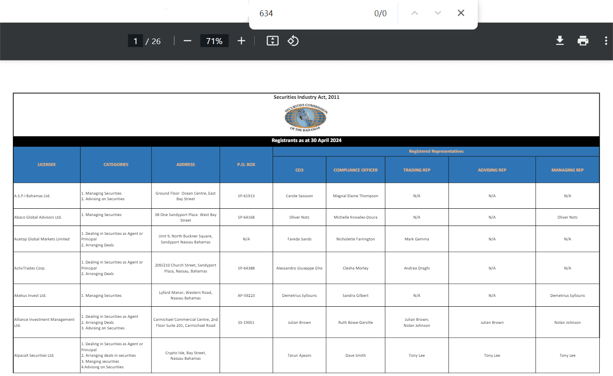Click compliance officer Sandra Gilbert
The width and height of the screenshot is (613, 376).
[356, 296]
